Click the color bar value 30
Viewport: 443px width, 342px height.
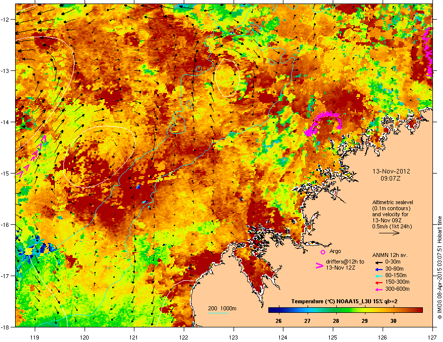[393, 321]
